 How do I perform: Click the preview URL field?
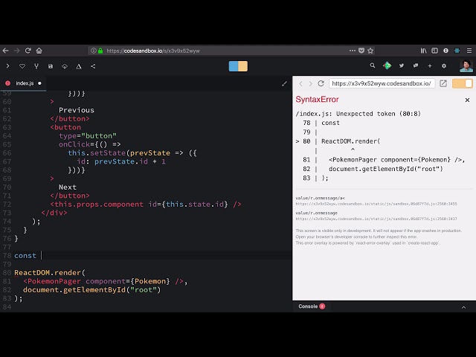click(382, 83)
